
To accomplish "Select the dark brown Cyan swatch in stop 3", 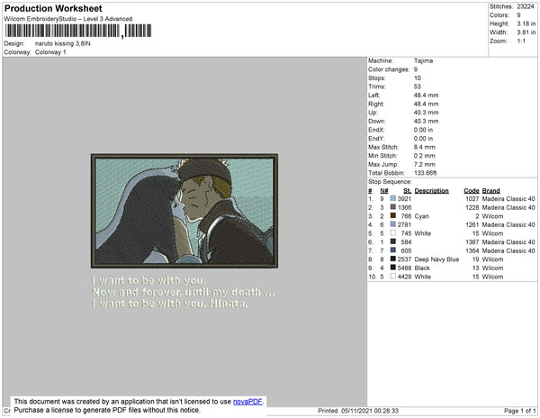I will [393, 215].
